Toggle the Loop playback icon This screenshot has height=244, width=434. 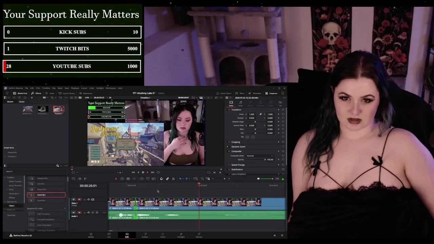click(x=158, y=172)
